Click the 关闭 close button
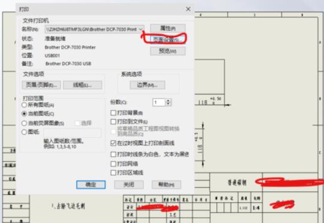 point(129,185)
